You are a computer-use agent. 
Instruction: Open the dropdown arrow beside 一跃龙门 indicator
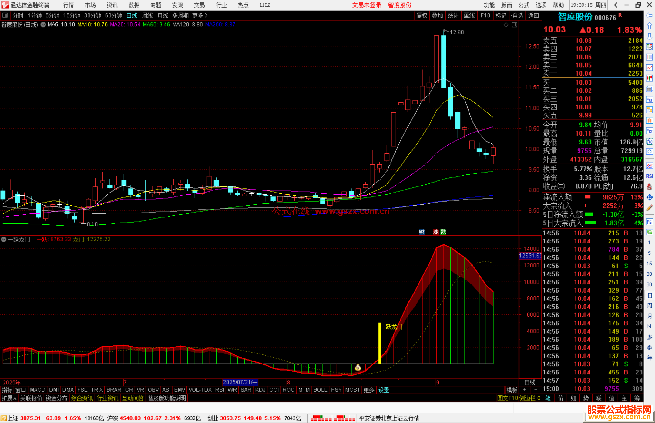(4, 240)
